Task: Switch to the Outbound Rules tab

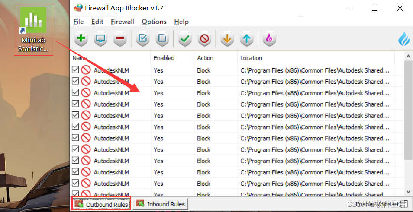Action: [101, 204]
